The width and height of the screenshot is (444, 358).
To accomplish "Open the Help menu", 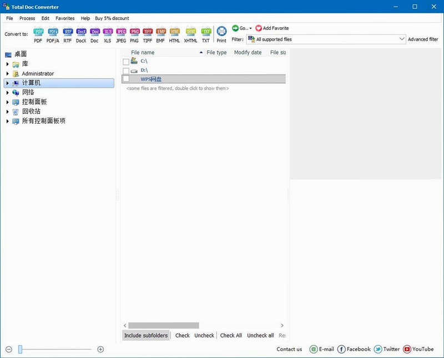I will pos(85,18).
